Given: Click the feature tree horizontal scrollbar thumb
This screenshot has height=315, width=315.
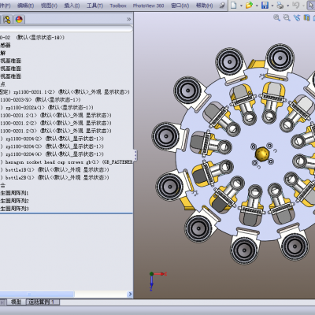Looking at the screenshot, I should point(37,295).
